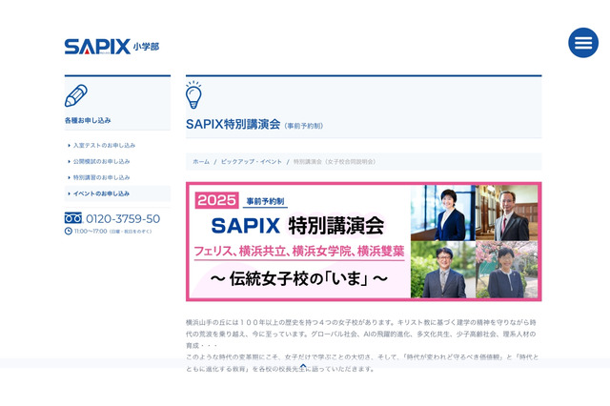Screen dimensions: 610x406
Task: Click the 2025 pink badge on the banner
Action: pos(216,200)
